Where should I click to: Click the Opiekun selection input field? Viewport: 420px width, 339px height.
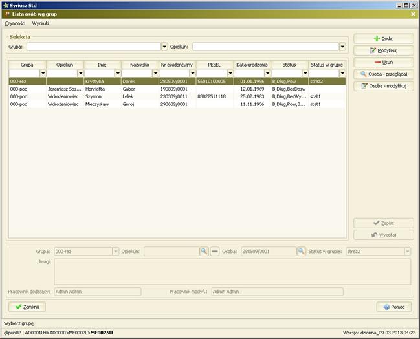click(x=266, y=47)
